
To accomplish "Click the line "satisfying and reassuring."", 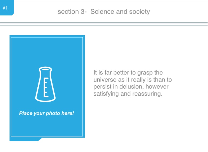I will (128, 95).
